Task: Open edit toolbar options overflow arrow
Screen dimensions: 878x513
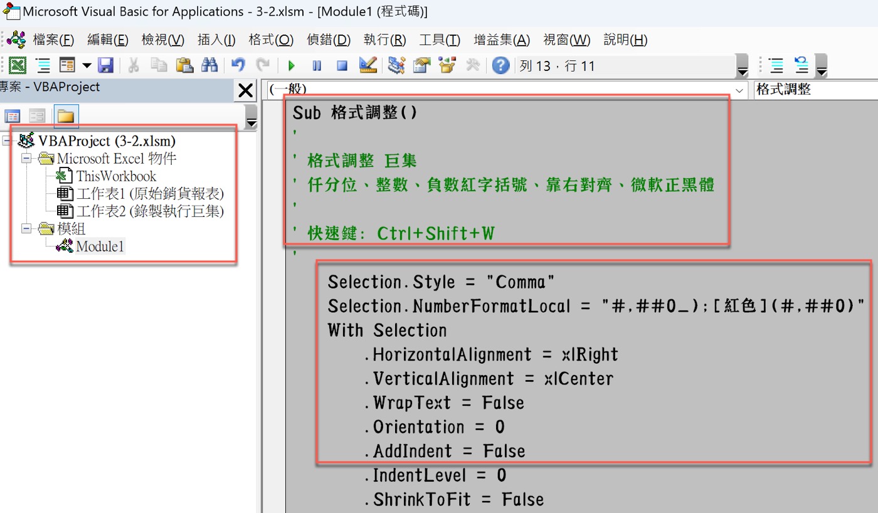Action: [x=821, y=66]
